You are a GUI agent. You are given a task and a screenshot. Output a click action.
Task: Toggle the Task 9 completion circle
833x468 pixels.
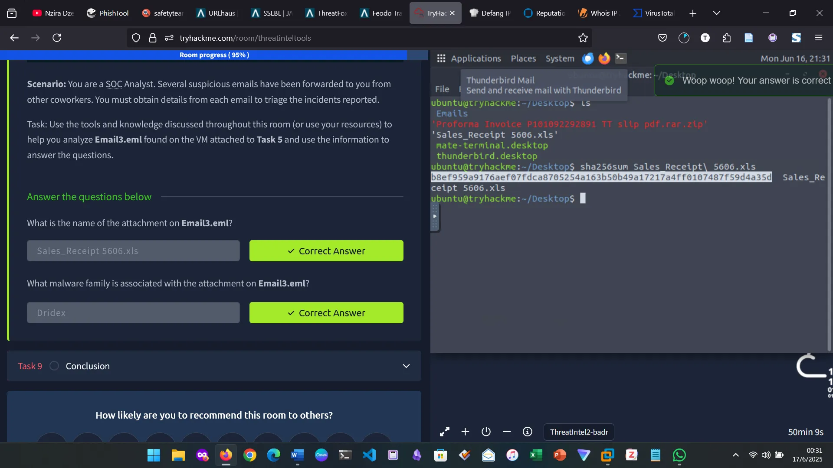pos(54,366)
